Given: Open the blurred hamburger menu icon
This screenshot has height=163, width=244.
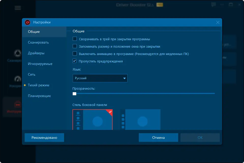Looking at the screenshot, I should point(18,8).
